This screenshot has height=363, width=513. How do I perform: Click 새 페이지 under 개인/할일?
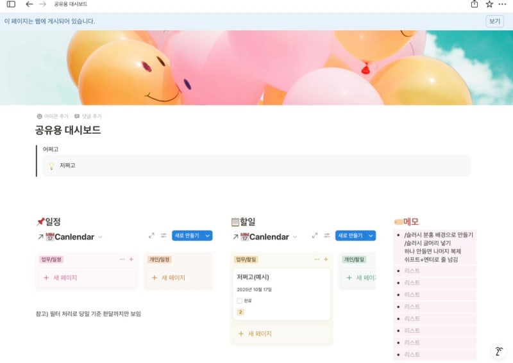(x=358, y=278)
